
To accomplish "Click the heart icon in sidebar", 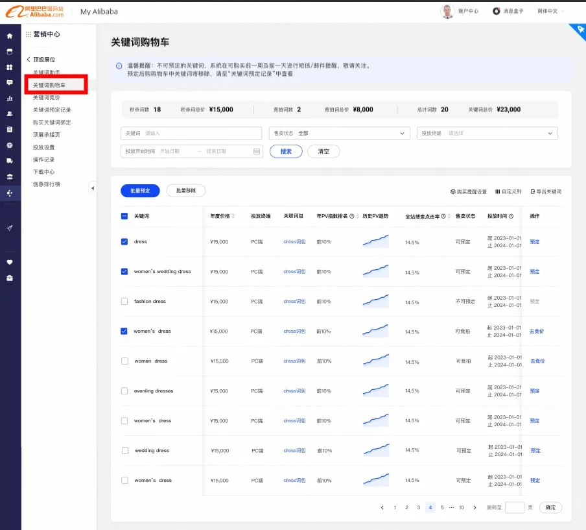I will [10, 262].
